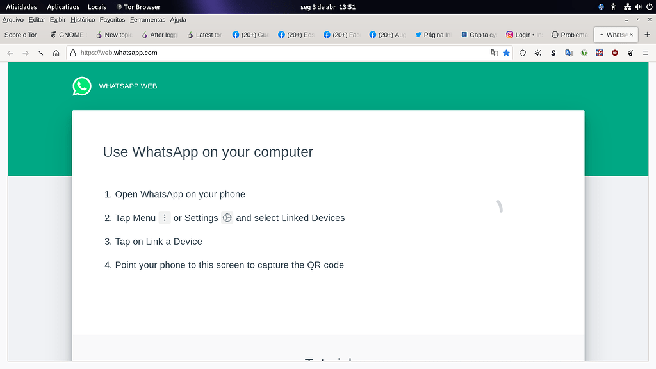Switch to the Instagram Login tab
The width and height of the screenshot is (656, 369).
coord(525,35)
